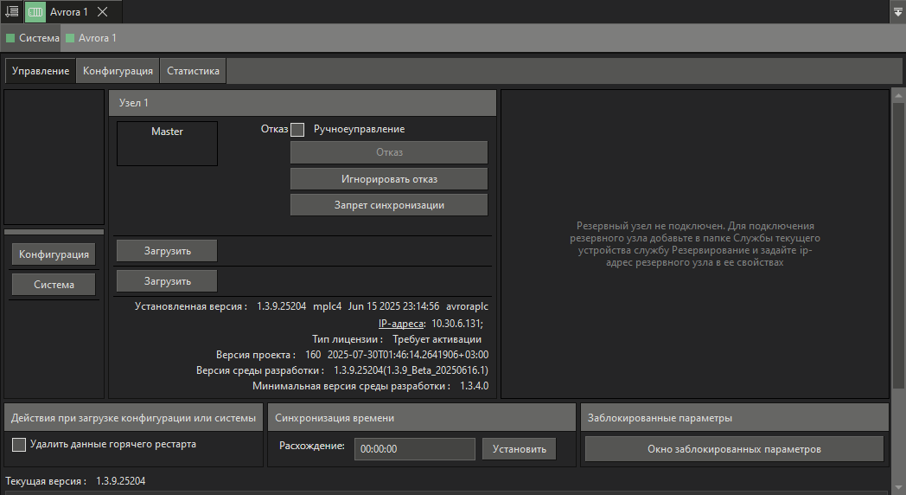Click the project version value 160
The image size is (906, 495).
click(313, 355)
